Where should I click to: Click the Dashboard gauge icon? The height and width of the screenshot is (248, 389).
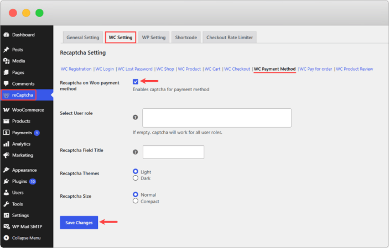coord(6,35)
